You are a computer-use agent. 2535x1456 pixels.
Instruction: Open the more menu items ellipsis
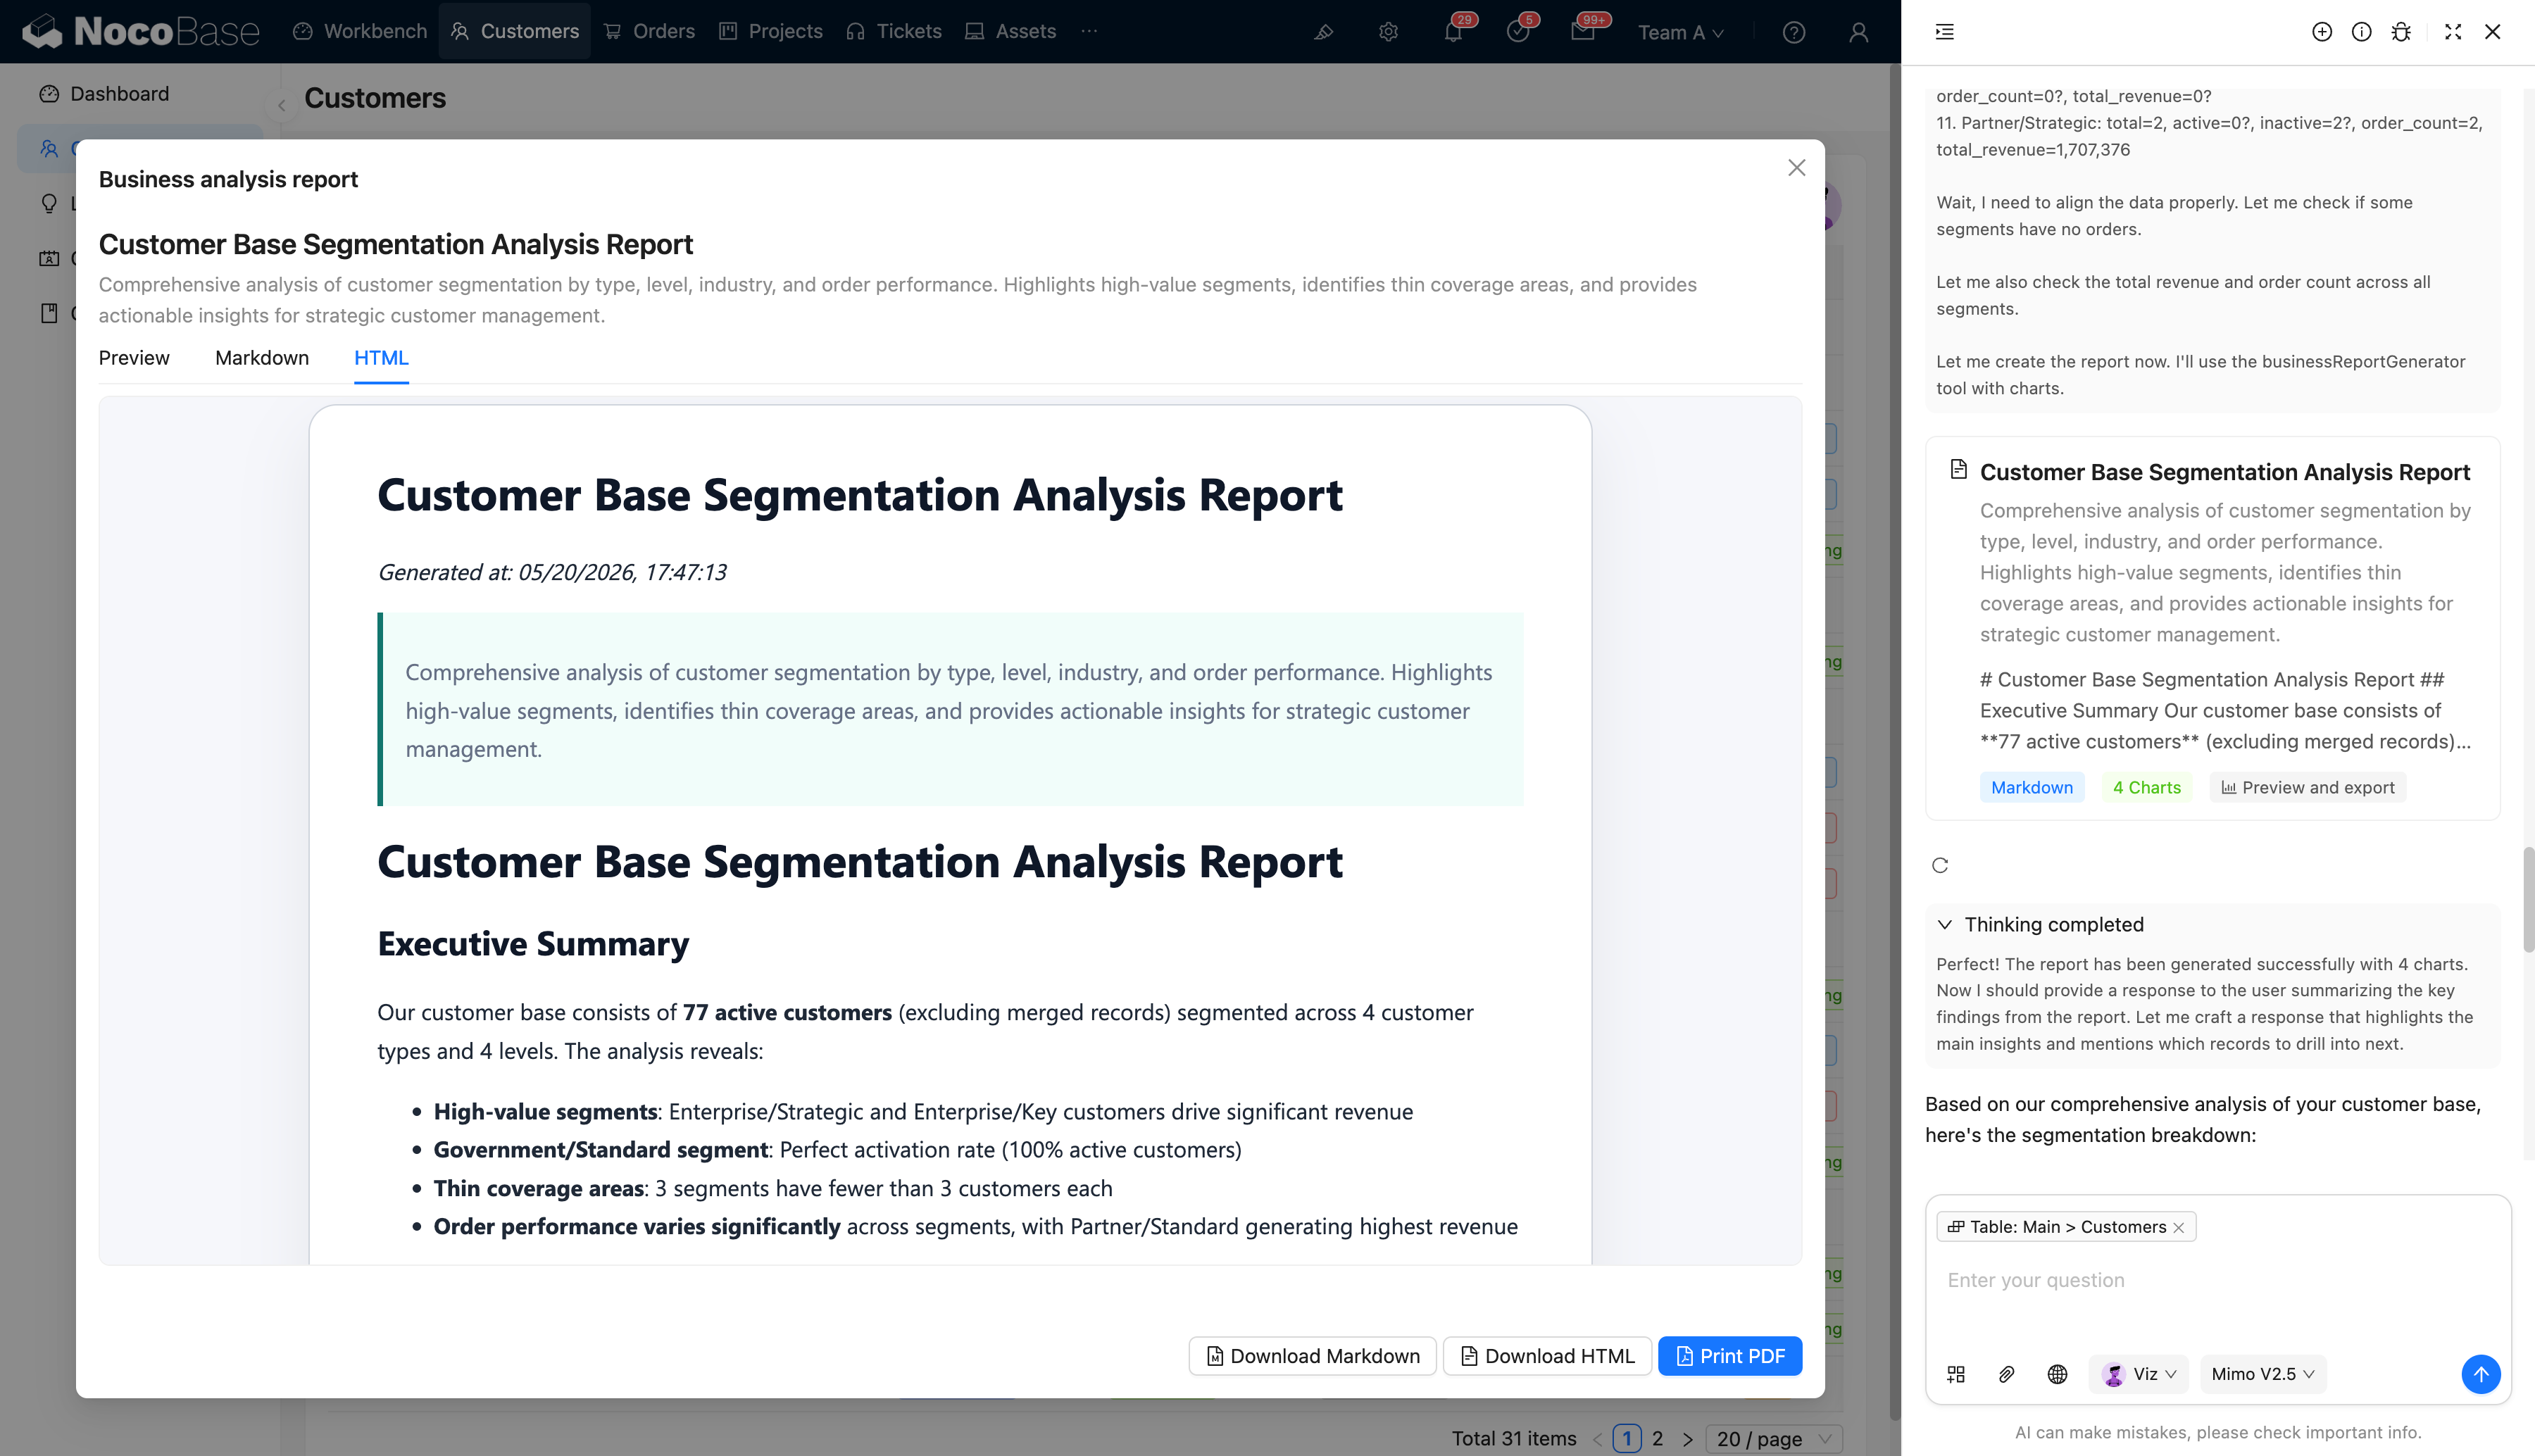point(1089,31)
